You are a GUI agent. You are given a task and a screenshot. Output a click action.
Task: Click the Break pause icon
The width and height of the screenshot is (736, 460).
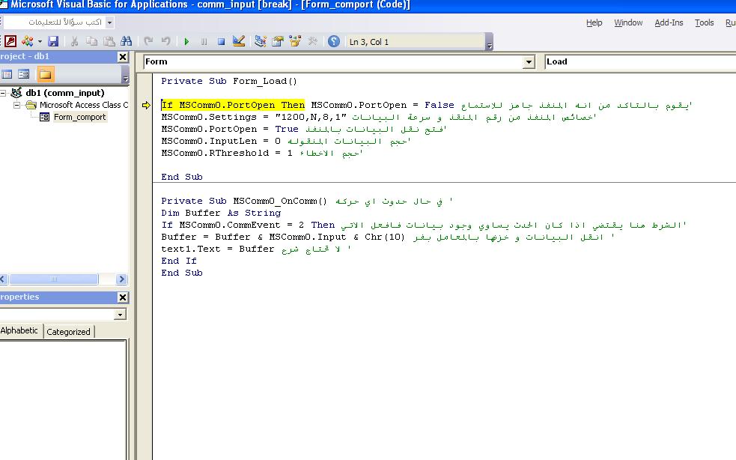204,41
